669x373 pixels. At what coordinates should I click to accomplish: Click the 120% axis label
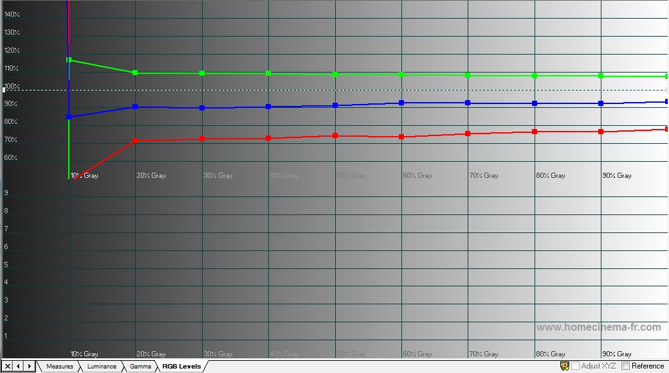pos(12,50)
